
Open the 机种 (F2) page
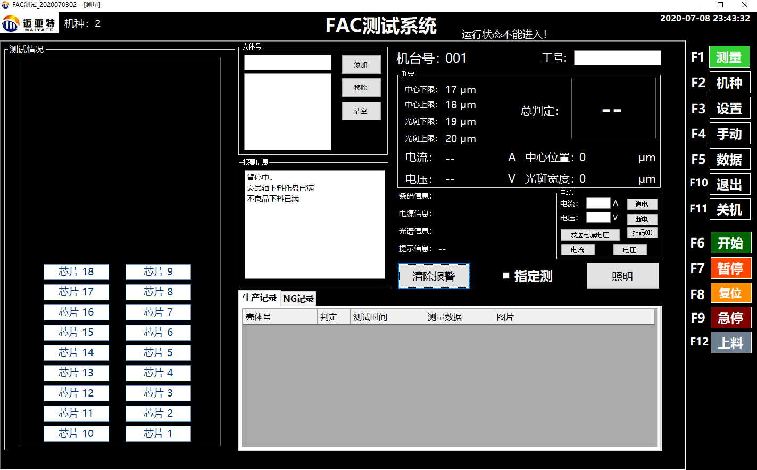[729, 83]
